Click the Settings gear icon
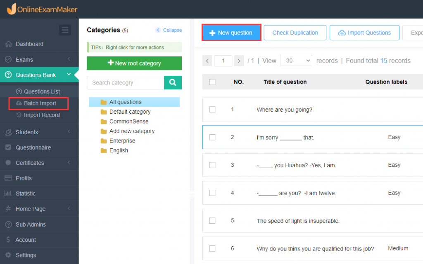Image resolution: width=423 pixels, height=264 pixels. (8, 255)
